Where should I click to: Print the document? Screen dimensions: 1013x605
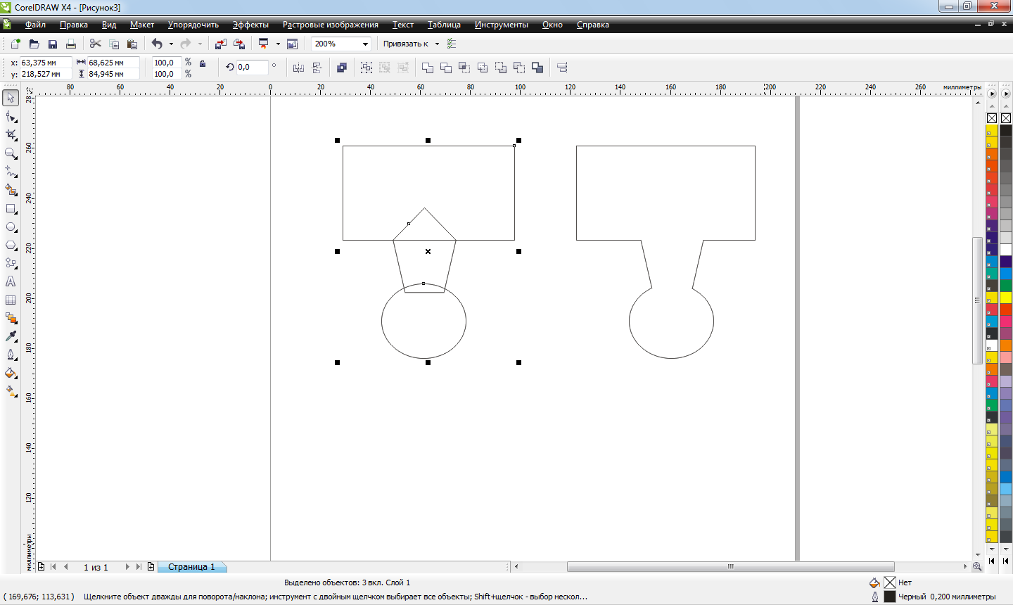coord(70,44)
